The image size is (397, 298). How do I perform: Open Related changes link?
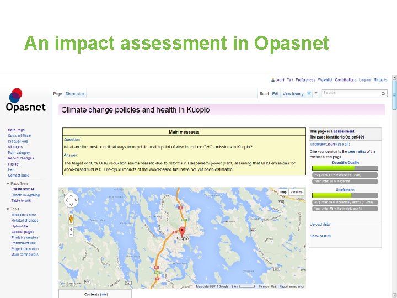pos(25,220)
